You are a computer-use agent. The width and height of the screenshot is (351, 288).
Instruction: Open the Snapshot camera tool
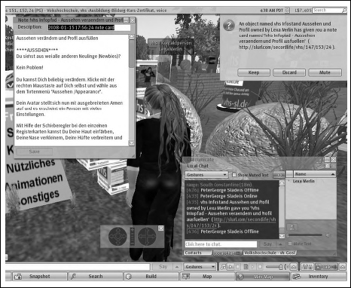coord(39,277)
